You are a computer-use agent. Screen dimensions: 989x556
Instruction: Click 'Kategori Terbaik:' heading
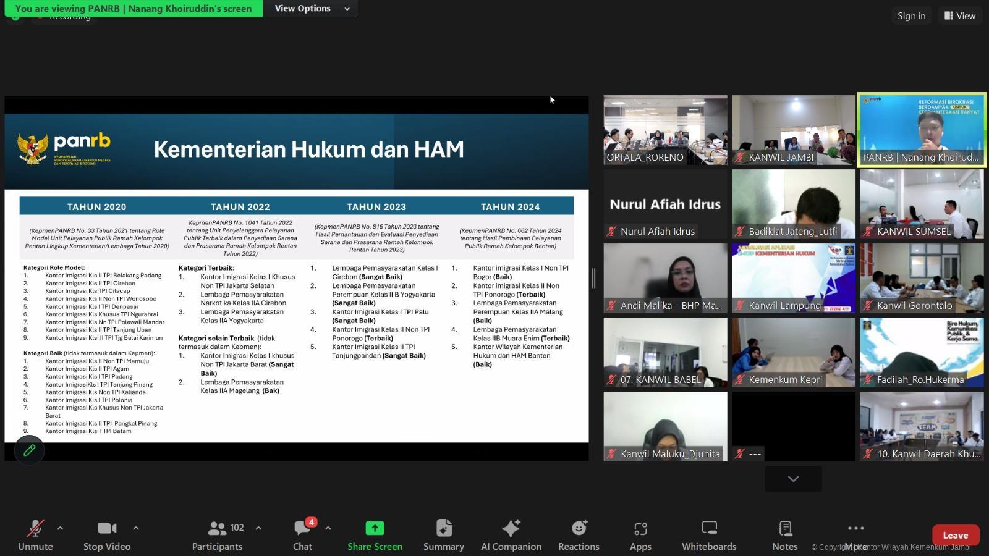(206, 268)
